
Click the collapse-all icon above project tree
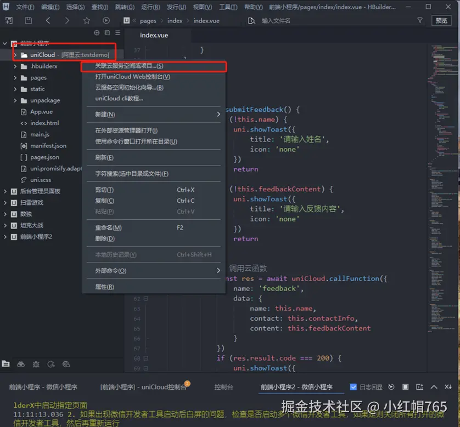(108, 33)
